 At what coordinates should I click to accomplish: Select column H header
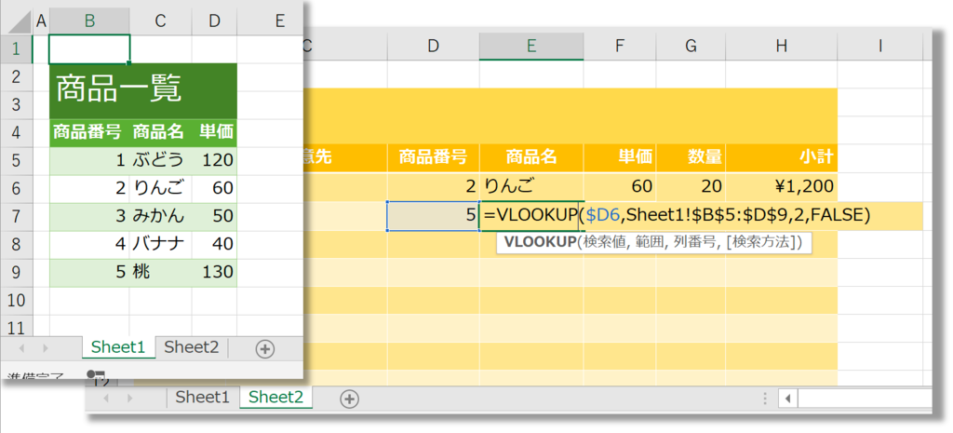coord(782,47)
